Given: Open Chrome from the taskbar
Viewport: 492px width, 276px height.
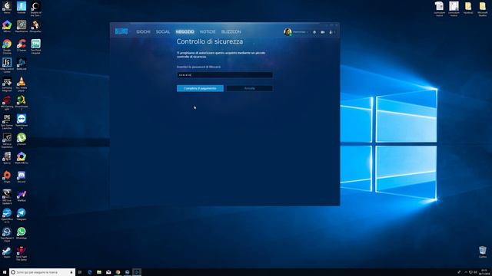Looking at the screenshot, I should pyautogui.click(x=118, y=272).
